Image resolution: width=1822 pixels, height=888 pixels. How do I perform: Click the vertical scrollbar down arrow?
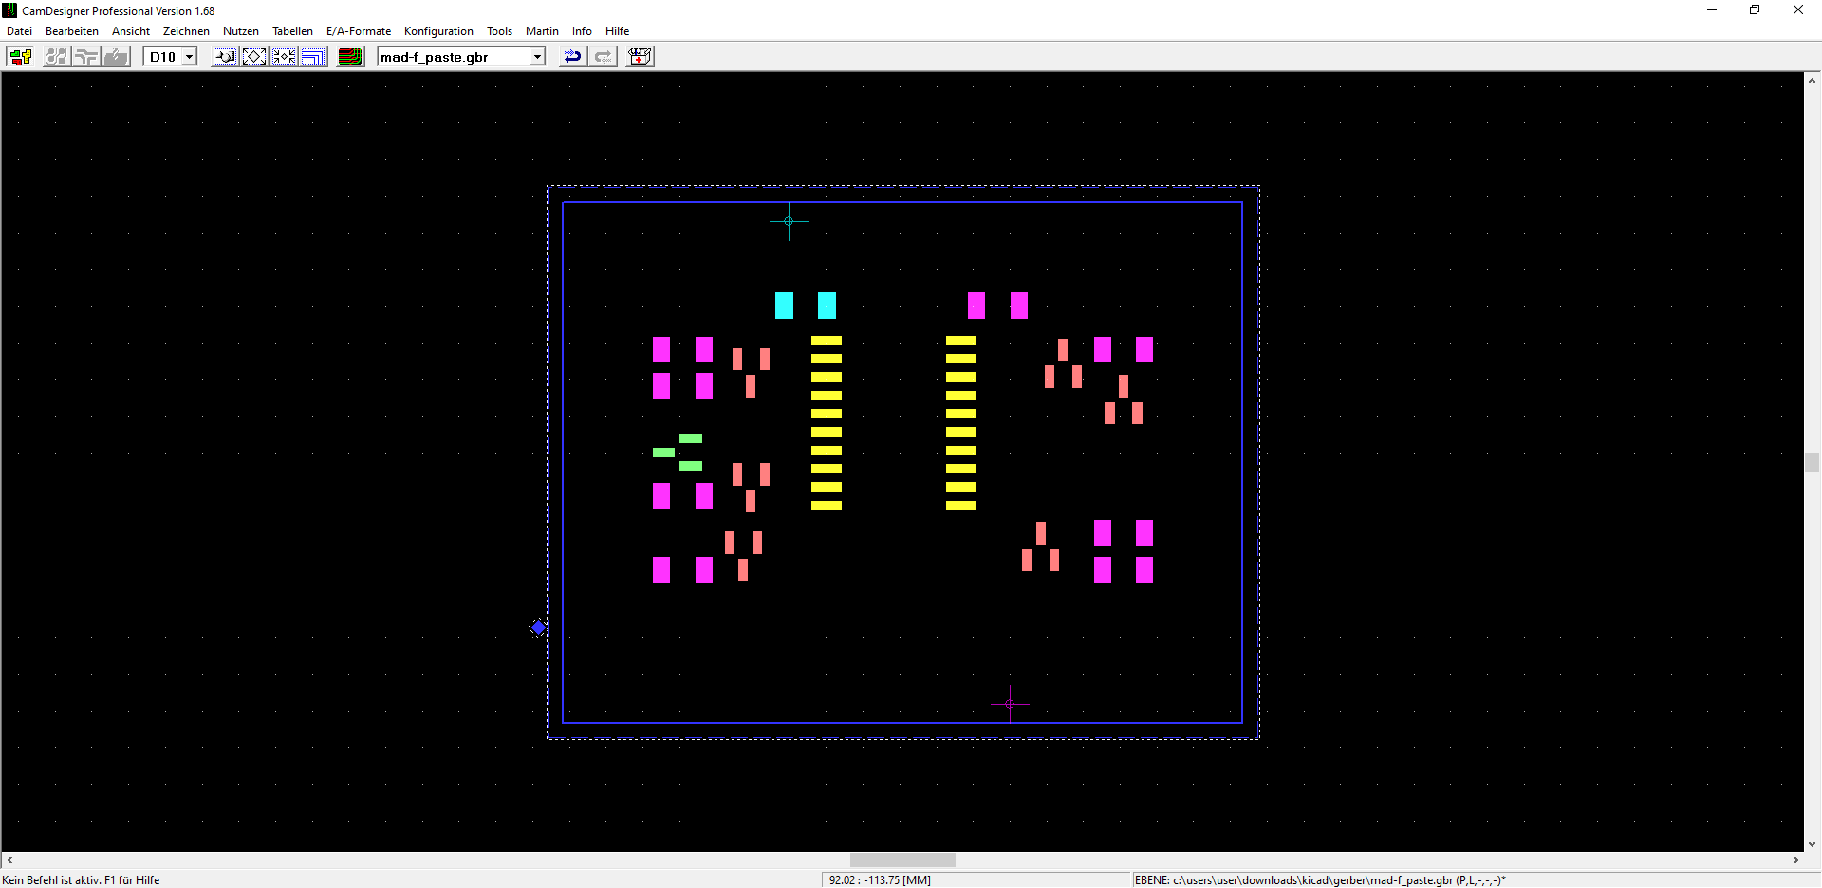[x=1812, y=843]
